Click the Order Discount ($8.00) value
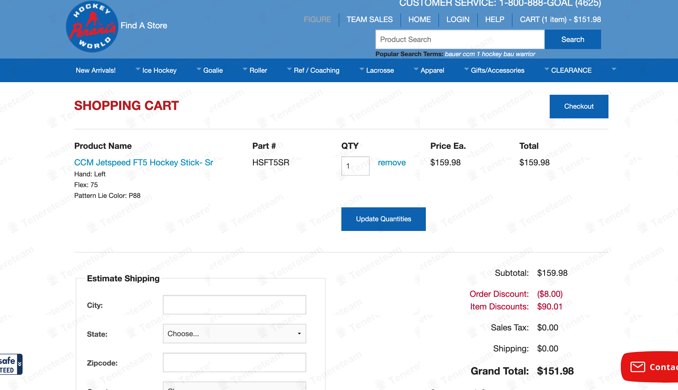The height and width of the screenshot is (390, 678). coord(549,294)
